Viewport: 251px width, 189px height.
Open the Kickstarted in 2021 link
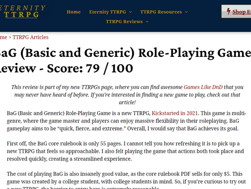tap(175, 113)
